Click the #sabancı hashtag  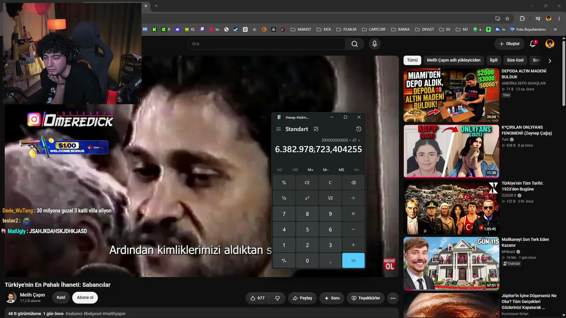tap(74, 314)
